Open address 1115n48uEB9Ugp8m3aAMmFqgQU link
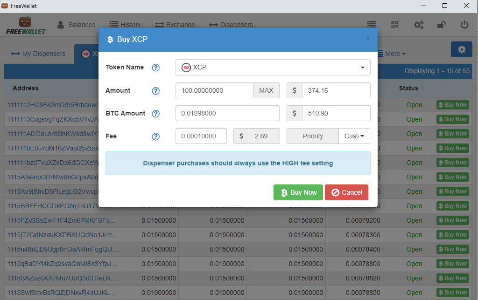478x300 pixels. click(63, 249)
